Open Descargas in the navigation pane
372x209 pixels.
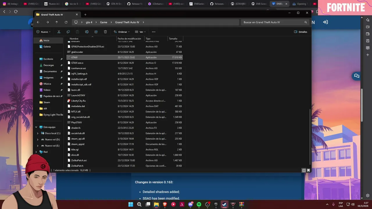pos(48,65)
